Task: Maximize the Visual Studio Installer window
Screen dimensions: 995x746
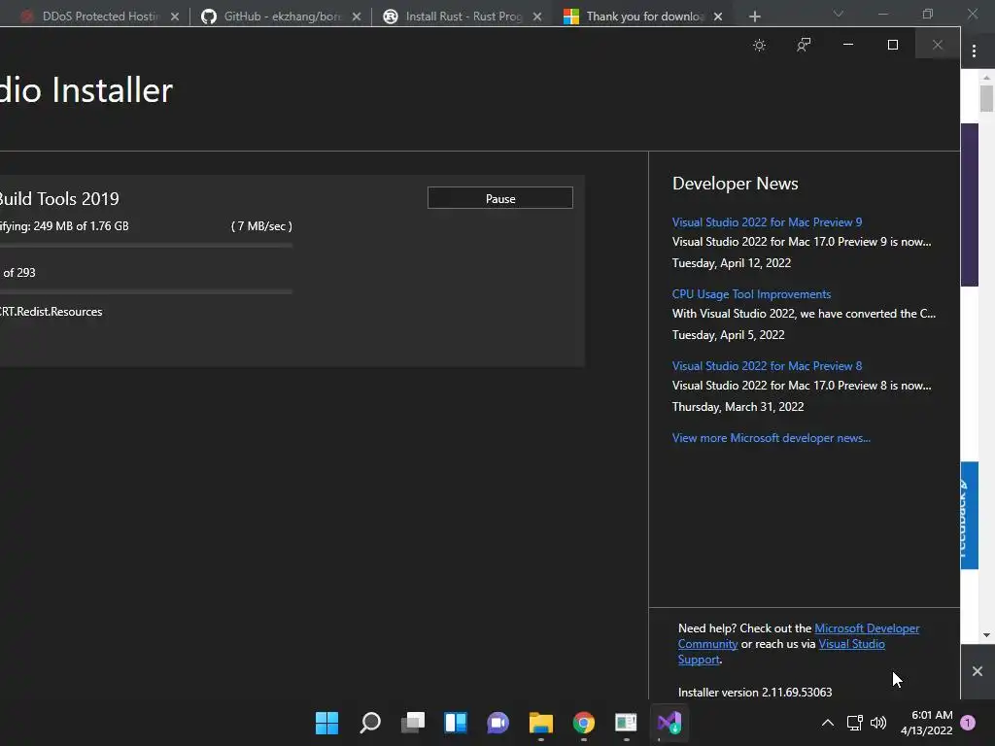Action: pos(892,45)
